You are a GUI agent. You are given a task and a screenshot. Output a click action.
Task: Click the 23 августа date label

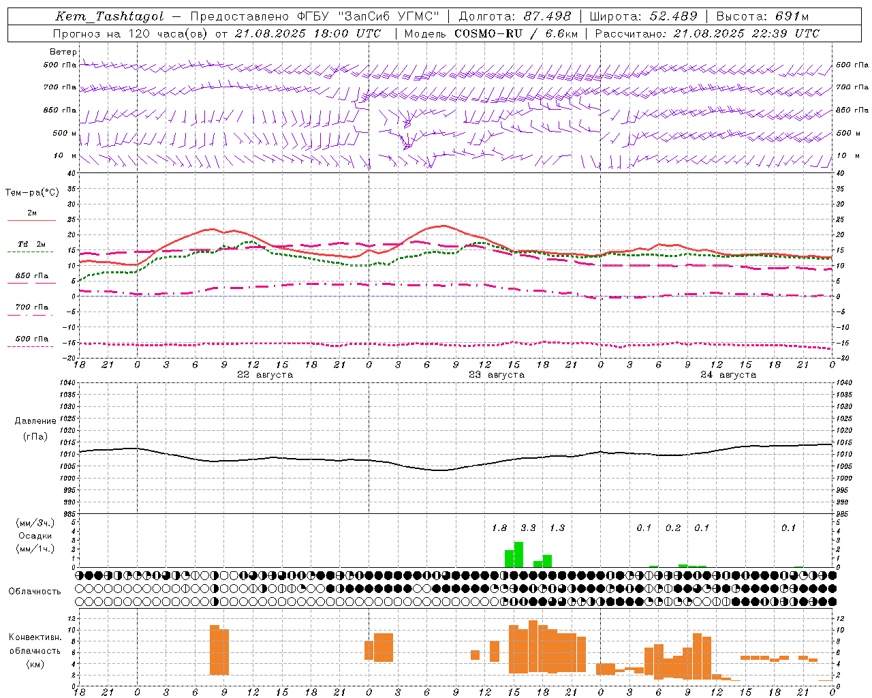coord(497,375)
